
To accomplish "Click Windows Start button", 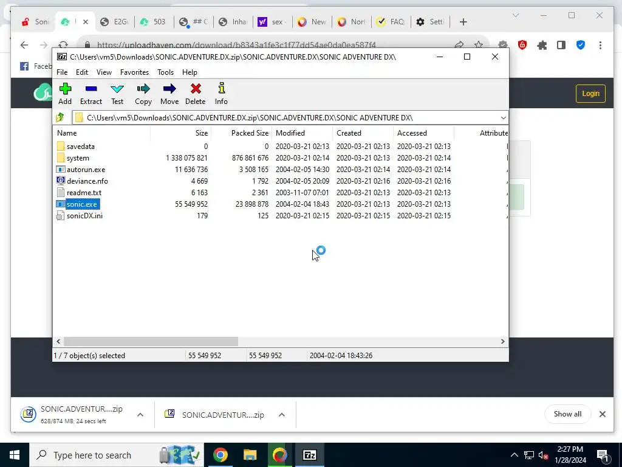I will (15, 455).
